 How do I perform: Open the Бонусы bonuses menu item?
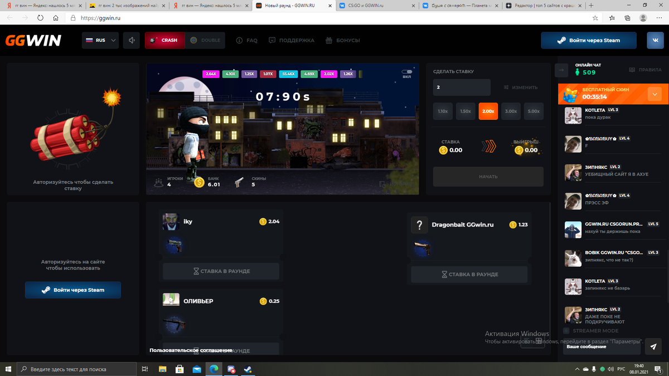(343, 40)
